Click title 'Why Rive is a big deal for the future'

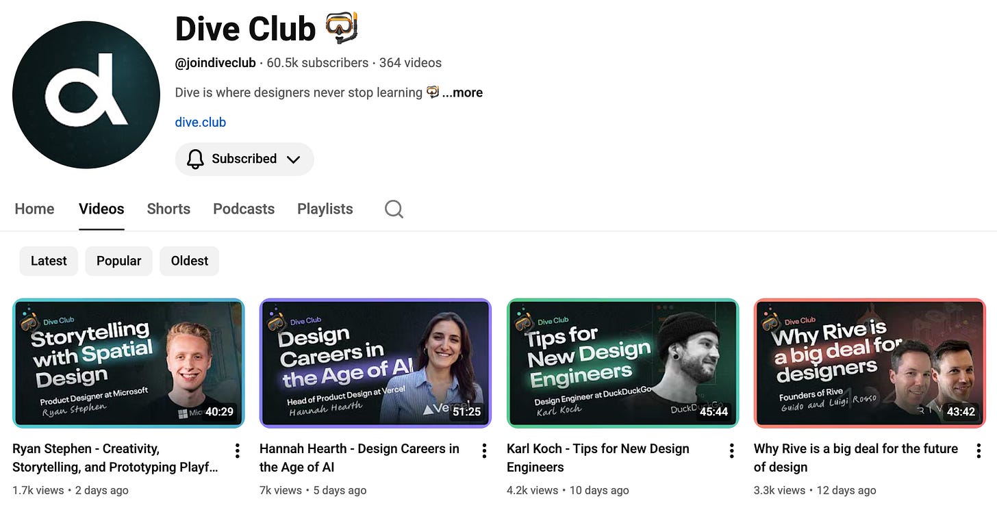856,458
